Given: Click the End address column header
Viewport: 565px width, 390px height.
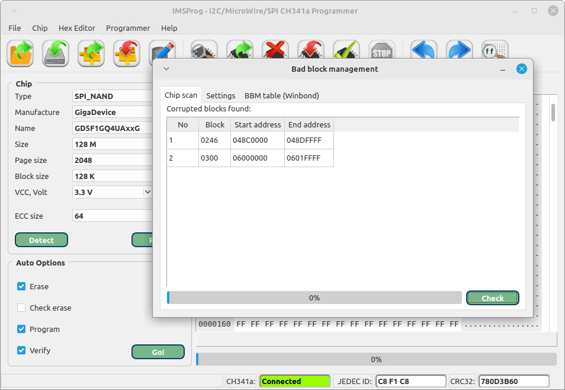Looking at the screenshot, I should [x=309, y=124].
